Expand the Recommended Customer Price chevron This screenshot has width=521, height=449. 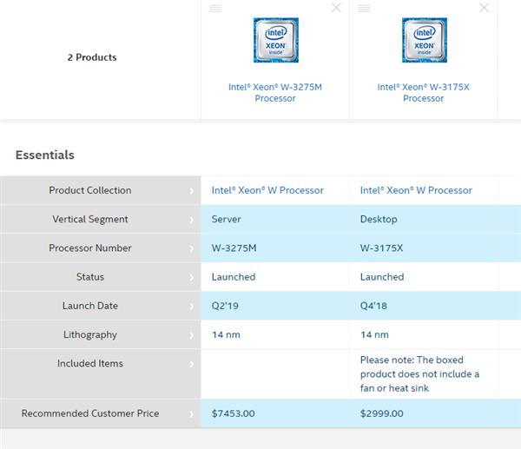pyautogui.click(x=192, y=414)
